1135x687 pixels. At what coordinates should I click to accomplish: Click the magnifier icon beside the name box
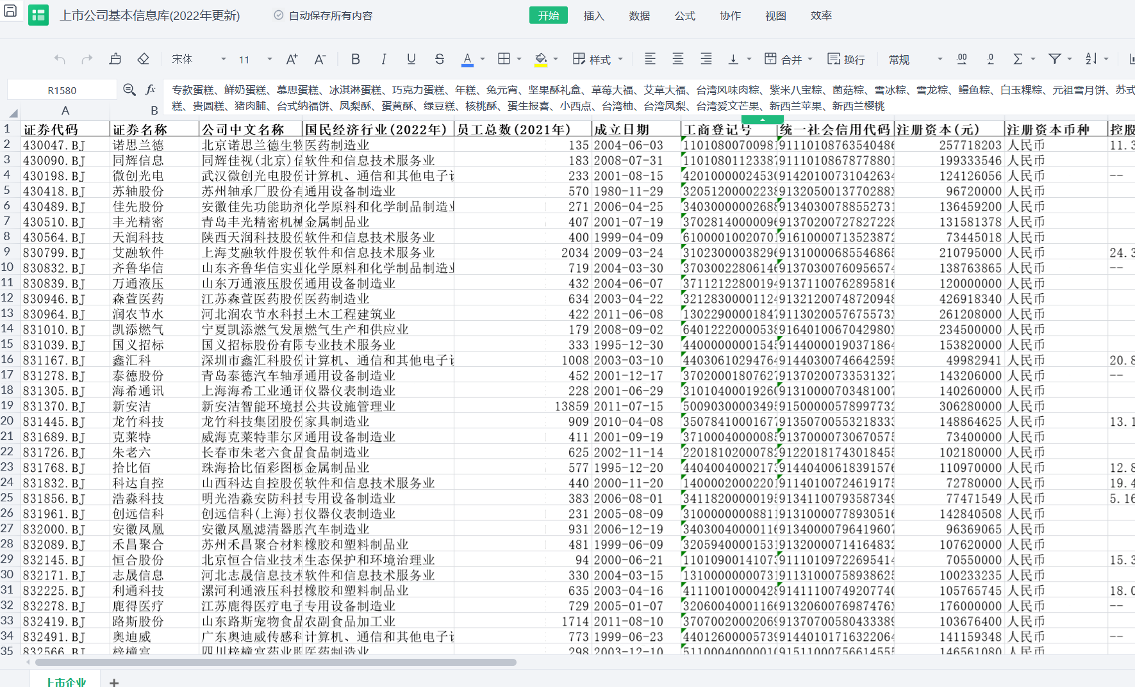pos(129,90)
